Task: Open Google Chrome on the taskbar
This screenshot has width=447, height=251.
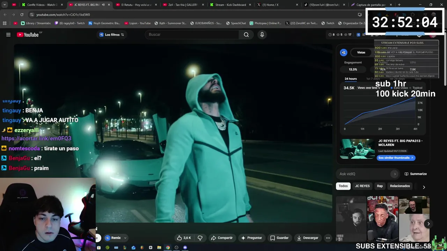Action: (x=168, y=248)
